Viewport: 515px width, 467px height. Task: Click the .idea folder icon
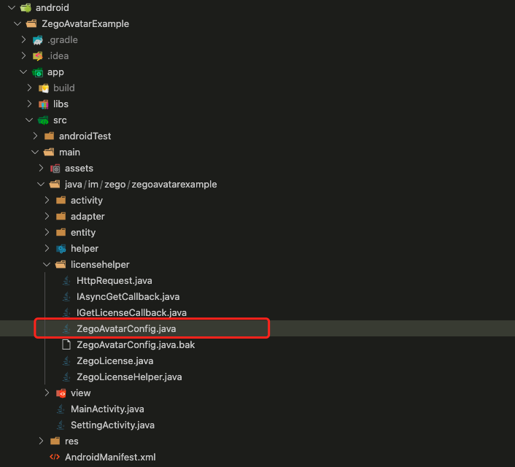coord(37,56)
